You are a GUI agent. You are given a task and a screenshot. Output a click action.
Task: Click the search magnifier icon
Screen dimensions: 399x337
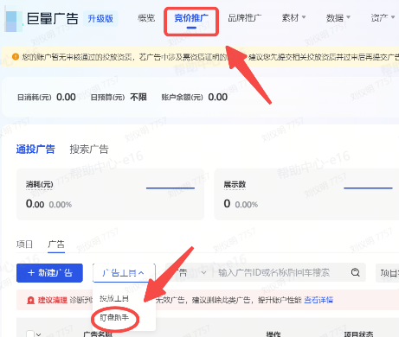pos(356,272)
